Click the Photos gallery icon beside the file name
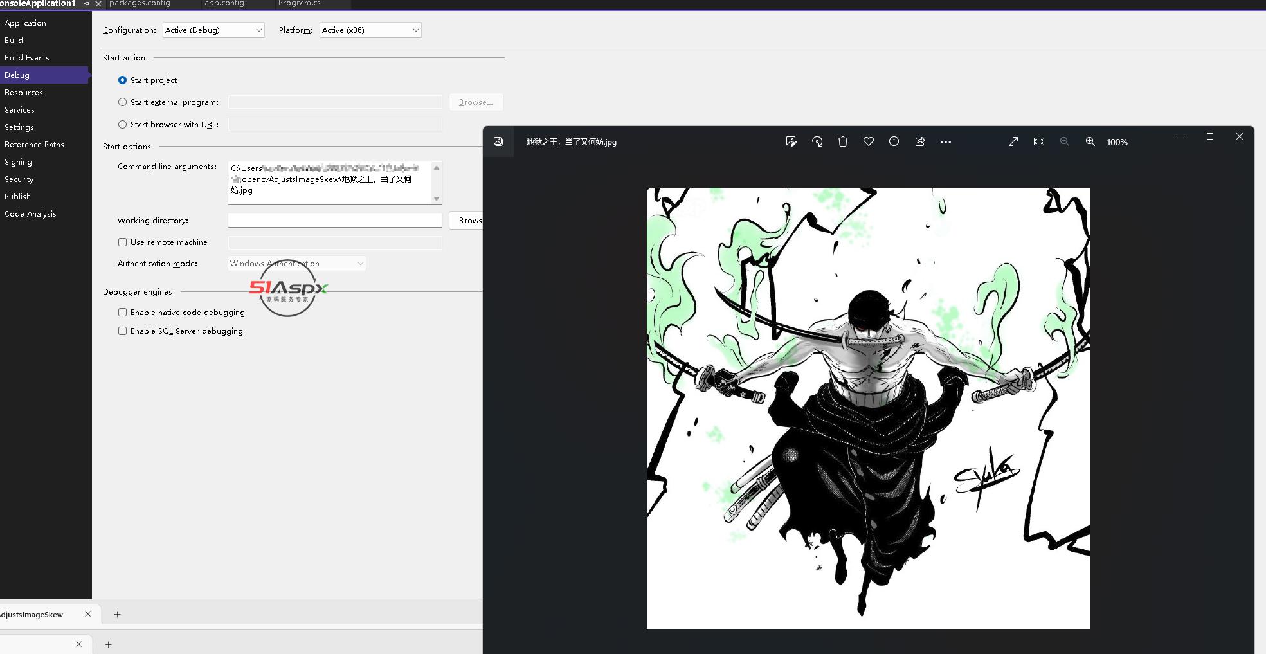This screenshot has height=654, width=1266. point(498,141)
